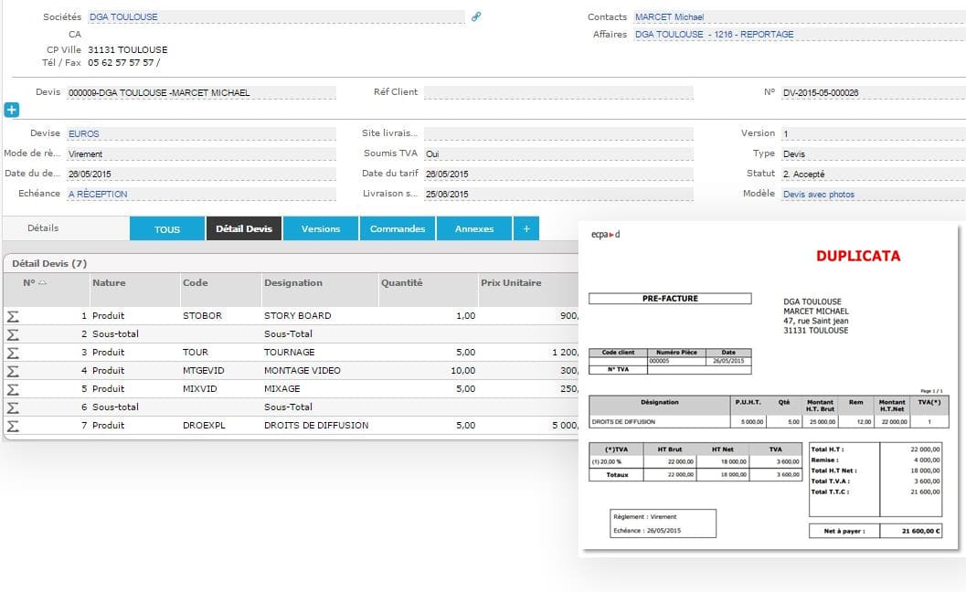Image resolution: width=966 pixels, height=592 pixels.
Task: Click the TOURNAGE designation cell
Action: (290, 353)
